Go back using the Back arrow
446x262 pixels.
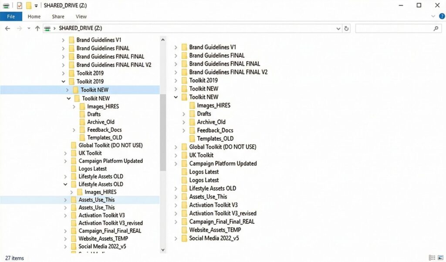[x=7, y=28]
